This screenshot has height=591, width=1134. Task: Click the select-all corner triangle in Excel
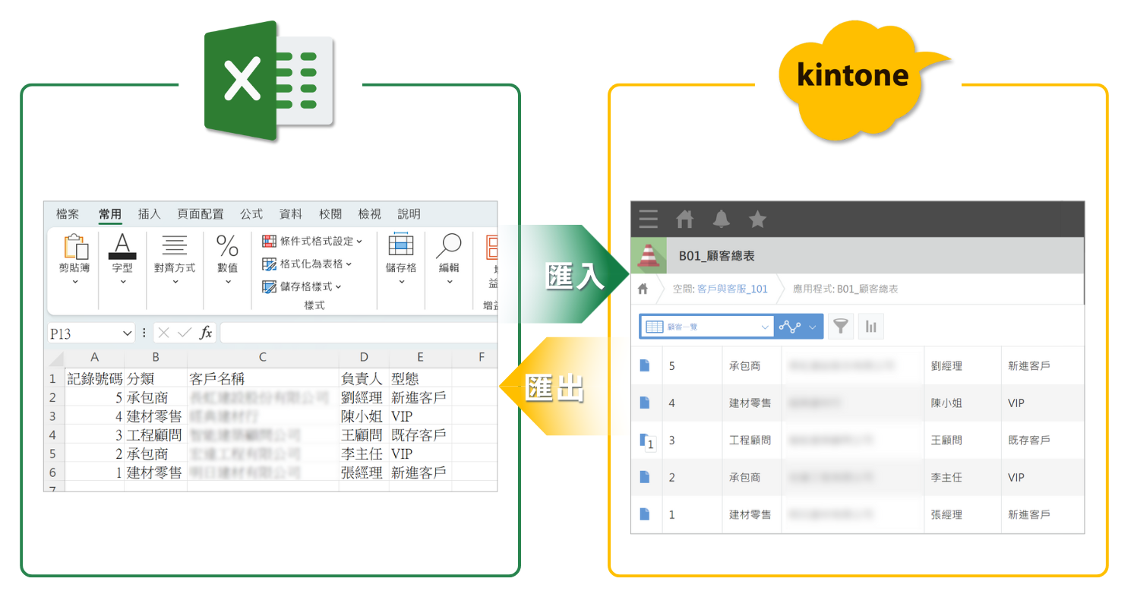click(55, 358)
